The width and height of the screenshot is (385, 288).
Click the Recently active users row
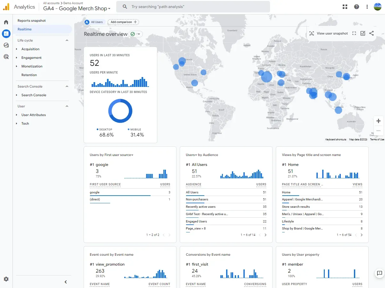(x=226, y=207)
